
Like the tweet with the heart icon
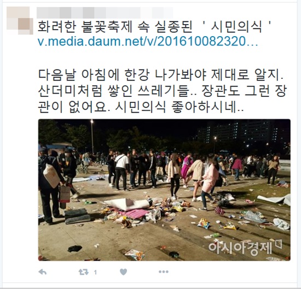click(x=124, y=272)
